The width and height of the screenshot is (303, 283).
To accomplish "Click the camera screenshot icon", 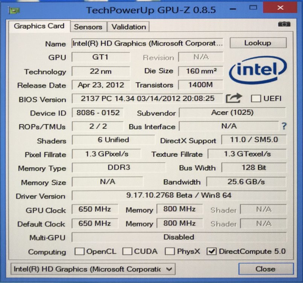I will 284,24.
